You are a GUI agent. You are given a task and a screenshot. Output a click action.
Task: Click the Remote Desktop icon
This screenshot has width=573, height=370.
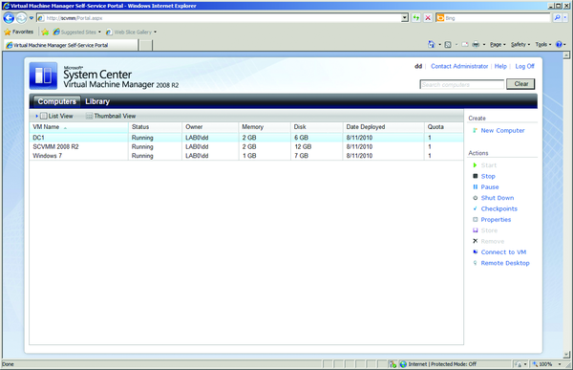pyautogui.click(x=475, y=263)
